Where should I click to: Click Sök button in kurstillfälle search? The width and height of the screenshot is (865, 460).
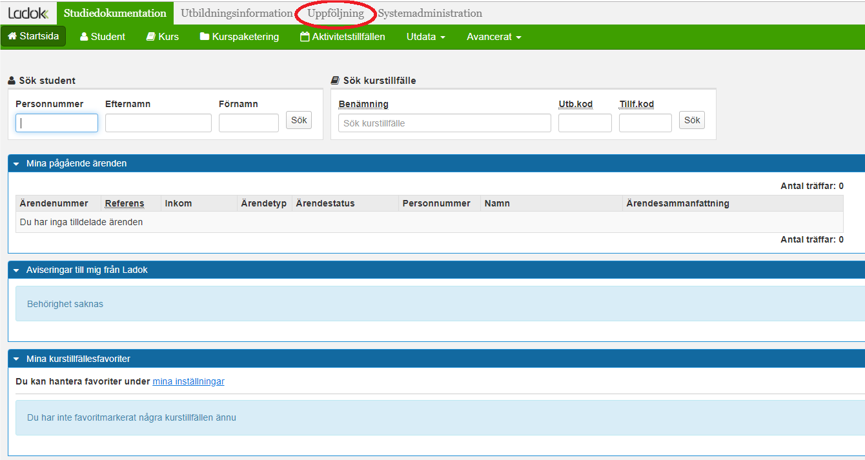pos(692,120)
